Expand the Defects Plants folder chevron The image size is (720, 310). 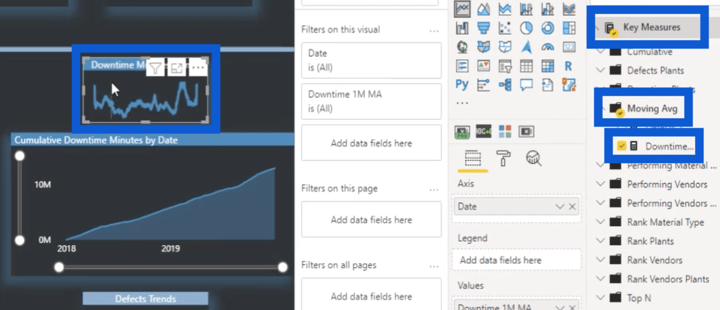pos(600,71)
